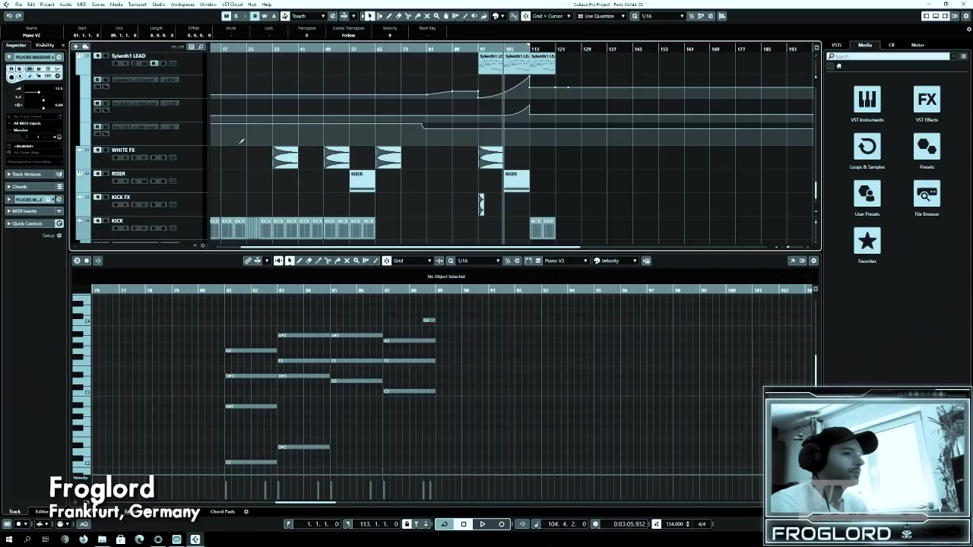The width and height of the screenshot is (973, 547).
Task: Click the Undo arrow in the toolbar
Action: click(8, 16)
